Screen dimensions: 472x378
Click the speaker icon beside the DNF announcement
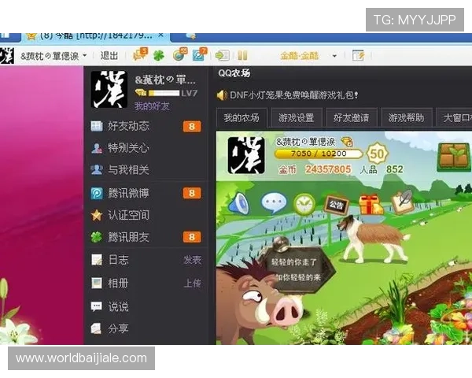[222, 95]
